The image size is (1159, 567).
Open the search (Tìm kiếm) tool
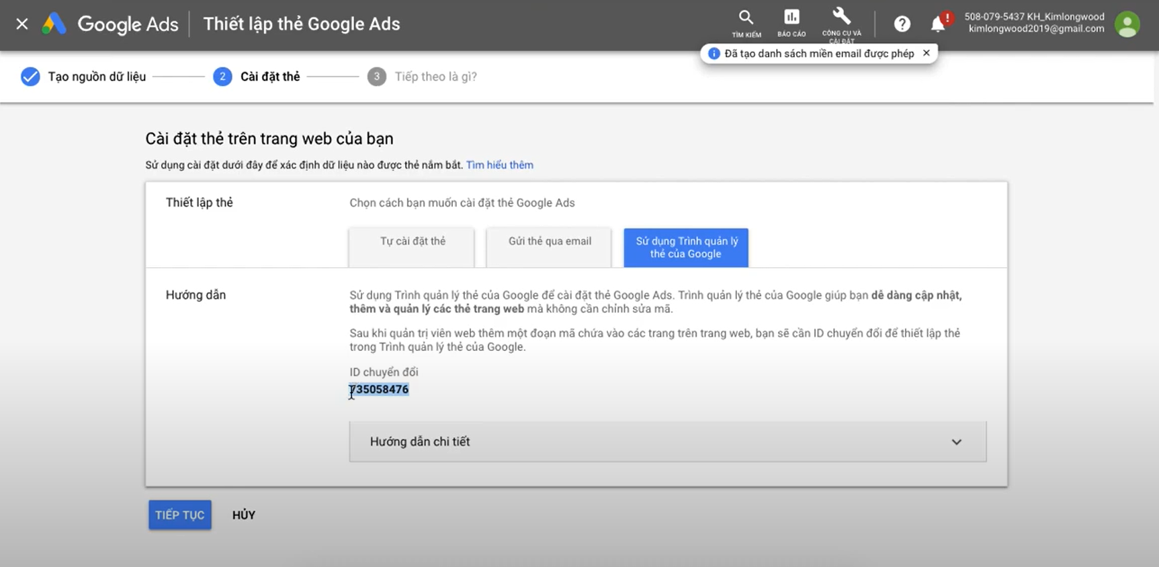(x=746, y=23)
